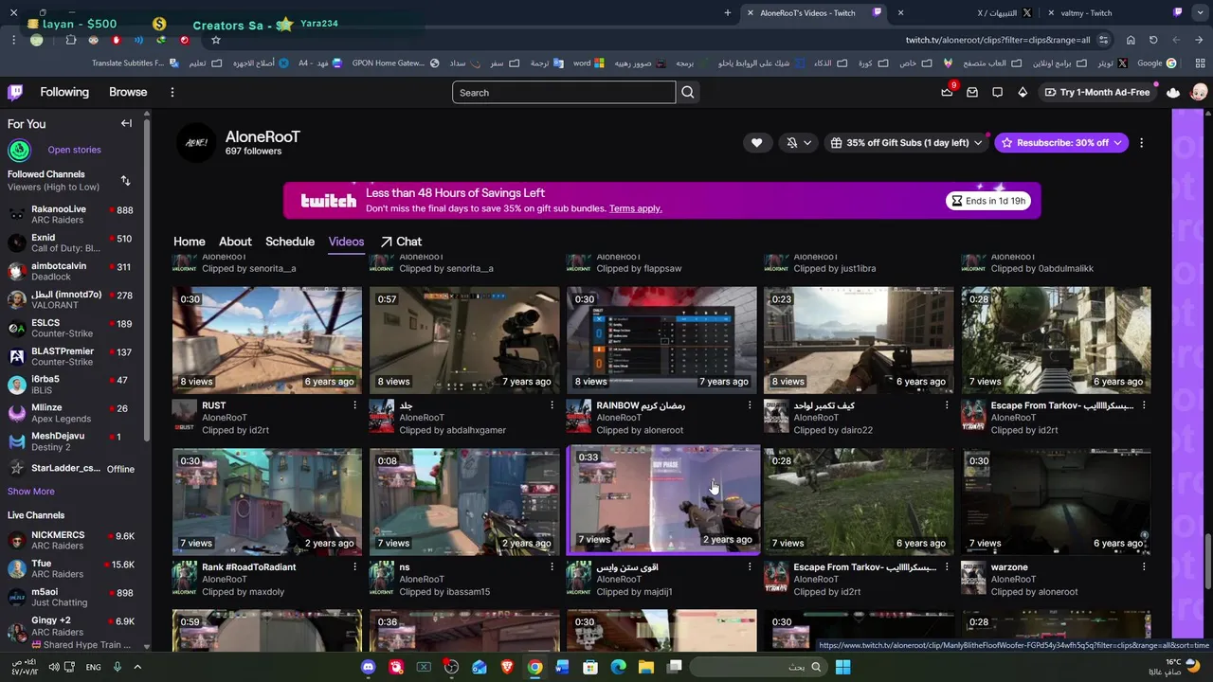Open Mllinze channel in sidebar

[x=71, y=413]
